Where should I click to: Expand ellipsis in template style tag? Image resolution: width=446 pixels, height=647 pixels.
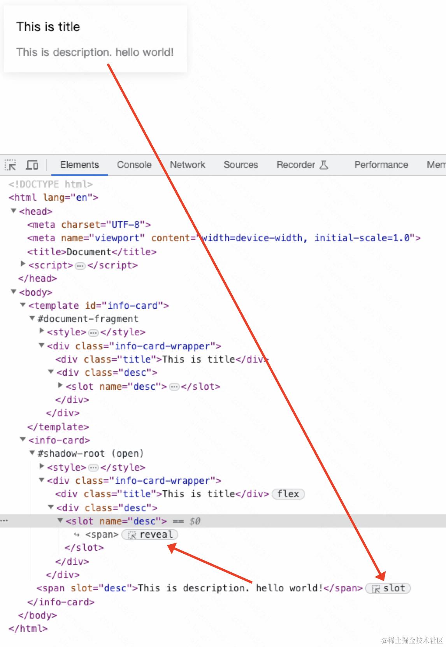tap(93, 333)
